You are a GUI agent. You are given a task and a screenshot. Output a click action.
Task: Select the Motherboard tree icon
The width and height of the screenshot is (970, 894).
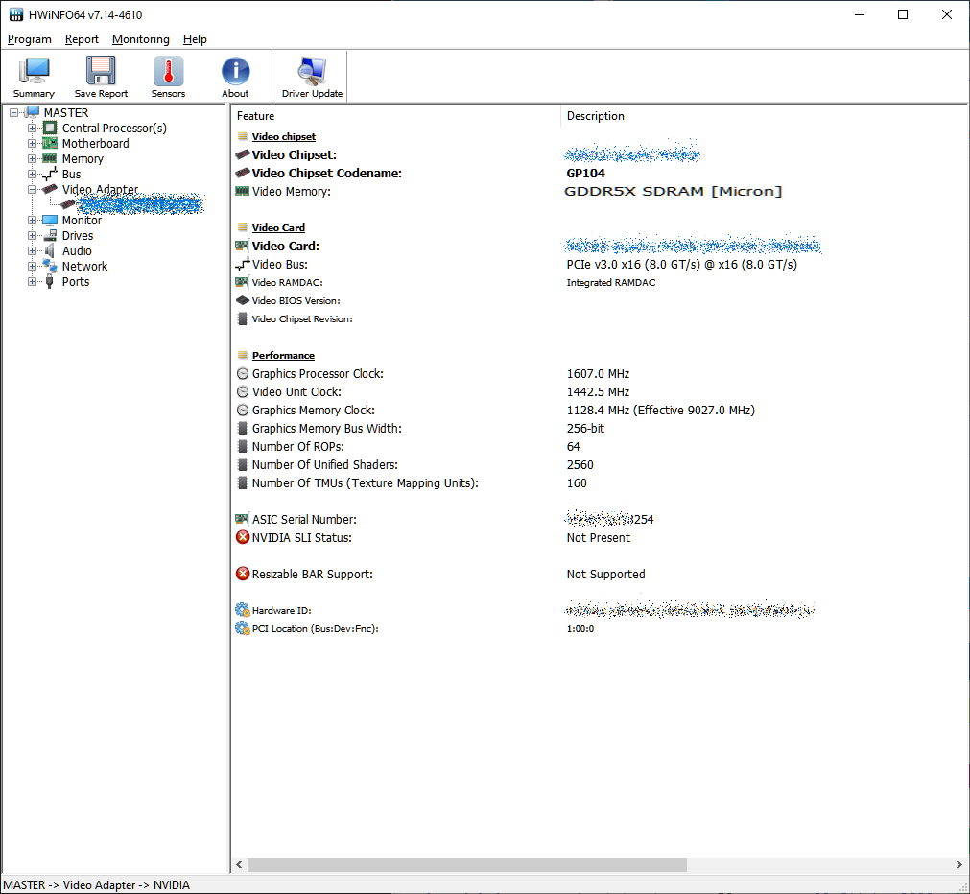point(50,144)
